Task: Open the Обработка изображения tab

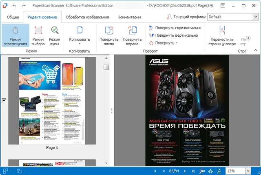Action: click(88, 17)
